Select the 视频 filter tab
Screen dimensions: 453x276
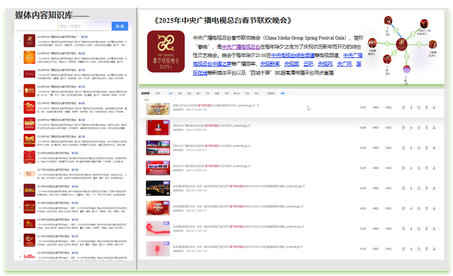point(180,93)
